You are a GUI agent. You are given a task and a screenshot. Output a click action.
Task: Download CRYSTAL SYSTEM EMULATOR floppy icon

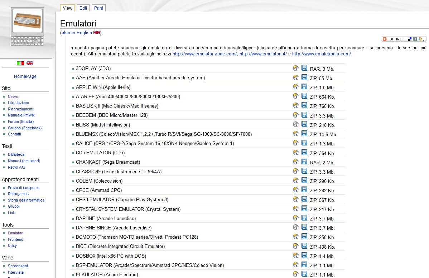click(x=304, y=208)
